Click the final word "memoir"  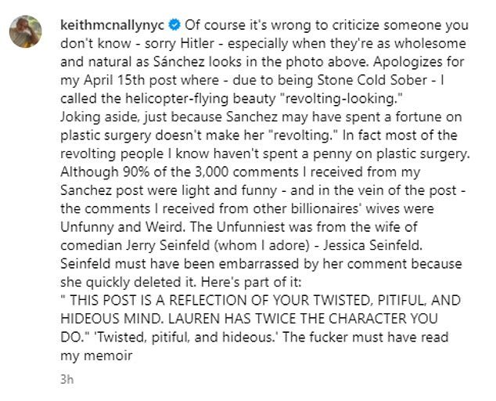[108, 356]
